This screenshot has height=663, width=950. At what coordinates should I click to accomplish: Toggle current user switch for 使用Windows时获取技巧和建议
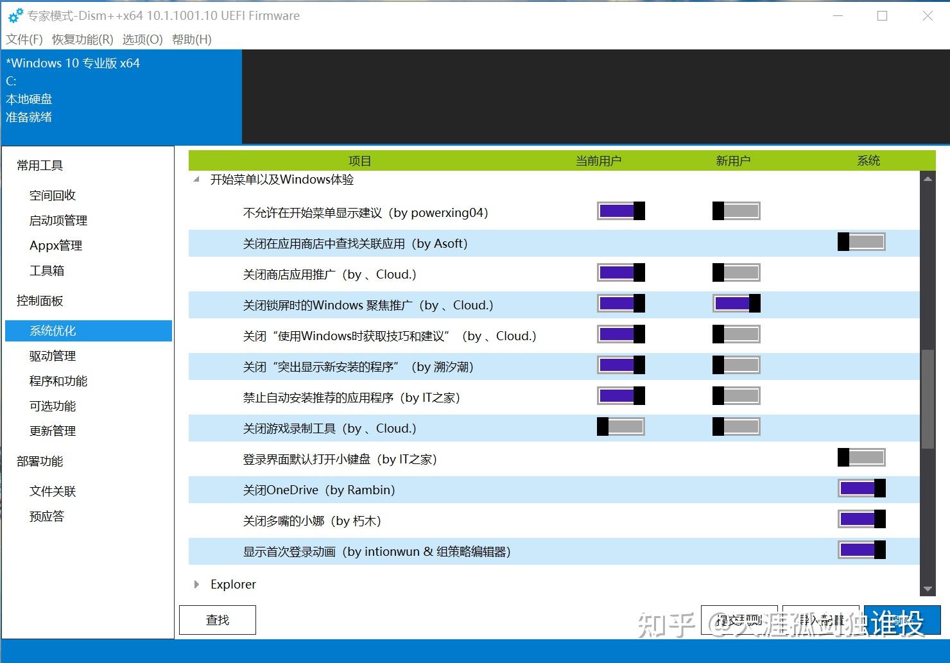tap(621, 334)
